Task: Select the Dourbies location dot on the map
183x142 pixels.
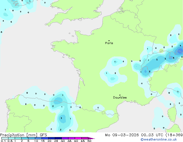Action: click(x=120, y=95)
